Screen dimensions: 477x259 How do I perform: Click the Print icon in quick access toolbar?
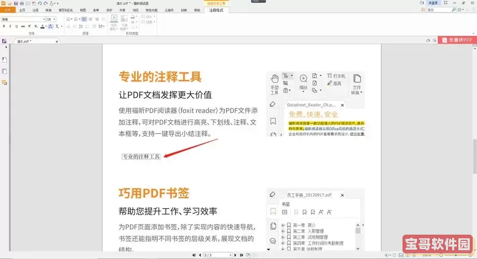tap(22, 3)
